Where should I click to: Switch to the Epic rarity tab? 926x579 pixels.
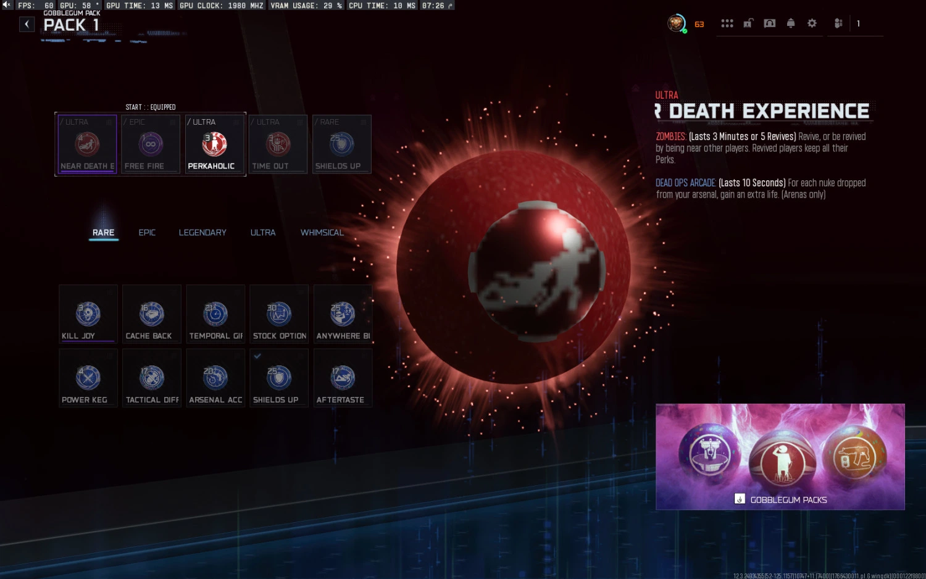147,233
